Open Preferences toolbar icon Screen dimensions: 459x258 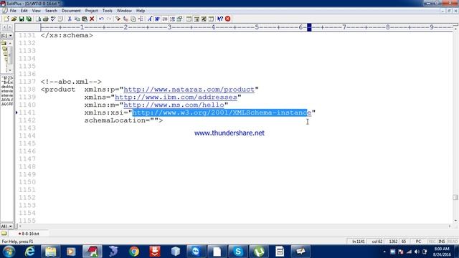click(180, 19)
